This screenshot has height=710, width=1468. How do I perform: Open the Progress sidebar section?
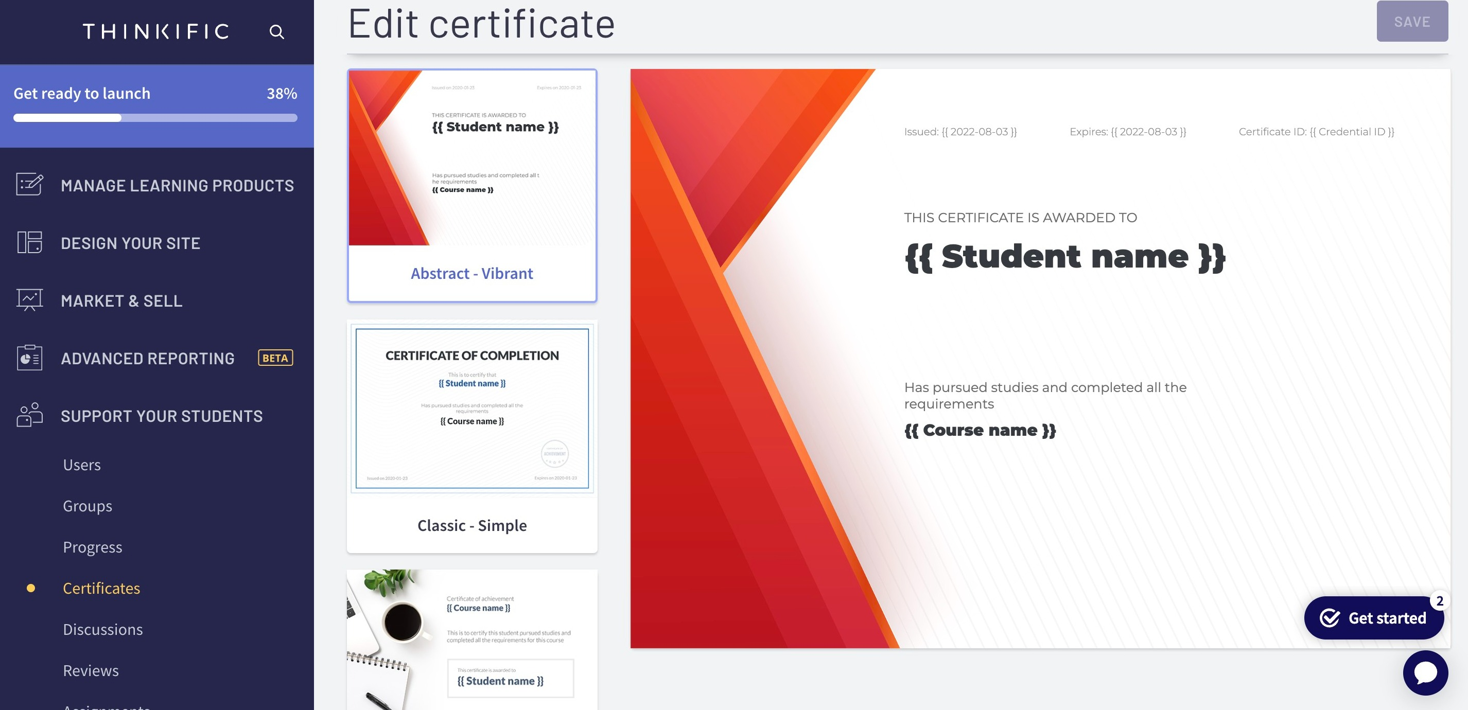[92, 545]
